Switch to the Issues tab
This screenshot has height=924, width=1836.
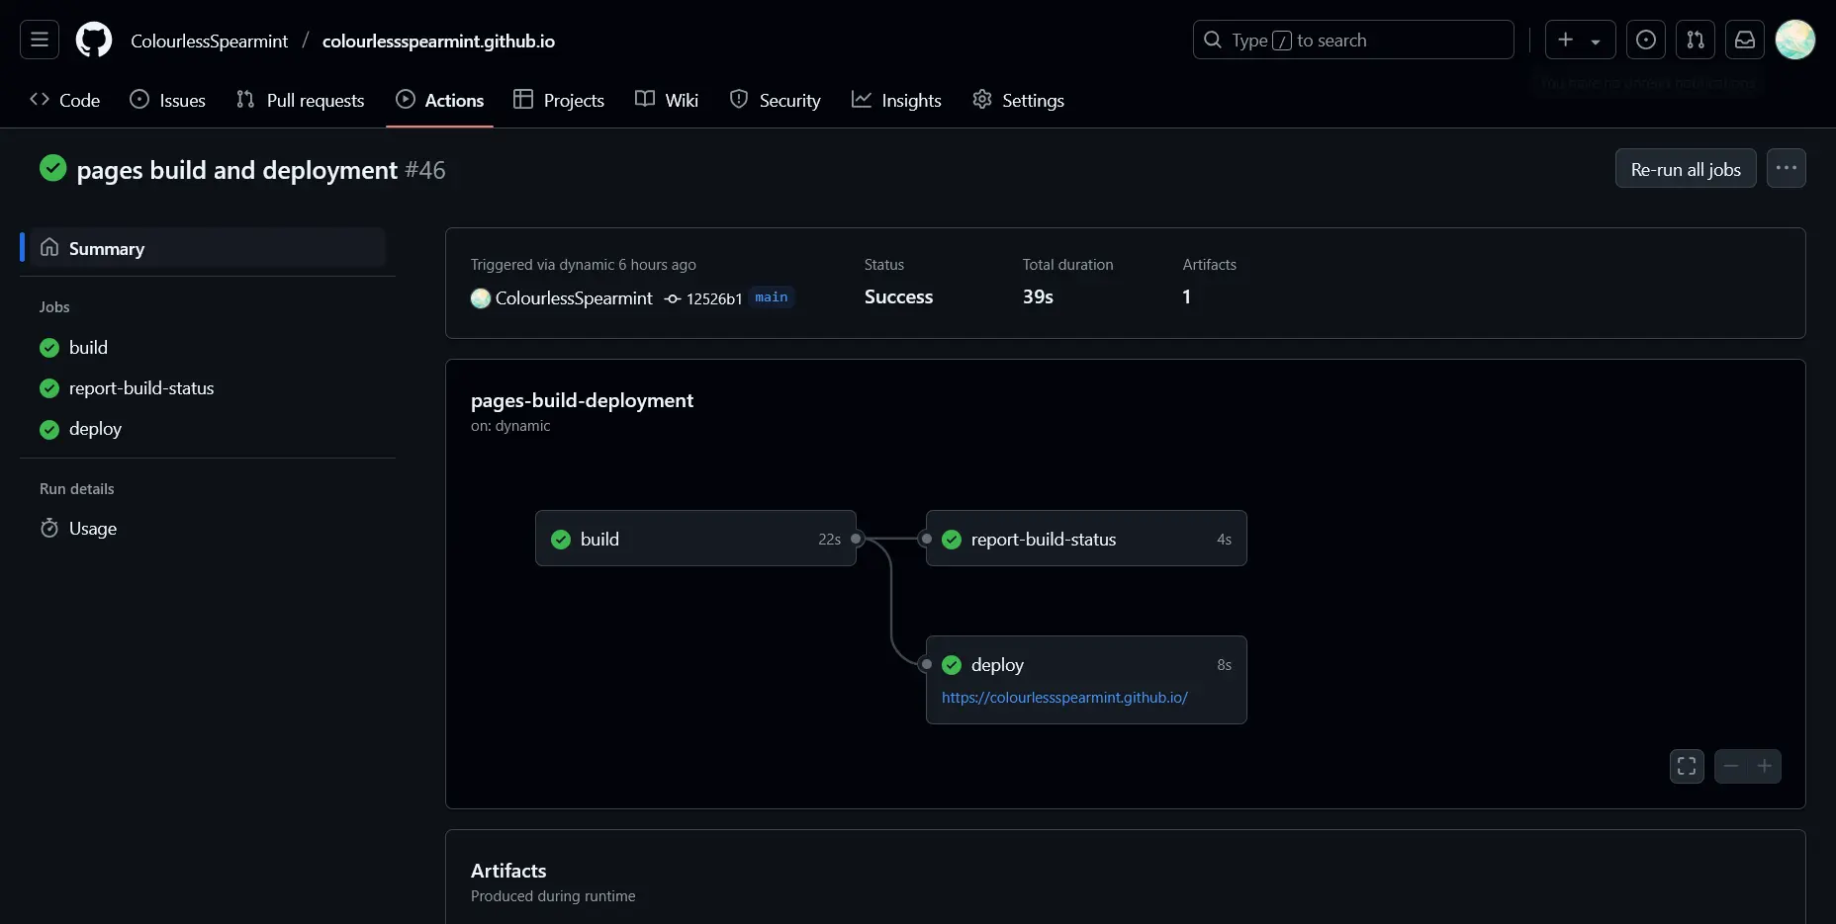168,100
